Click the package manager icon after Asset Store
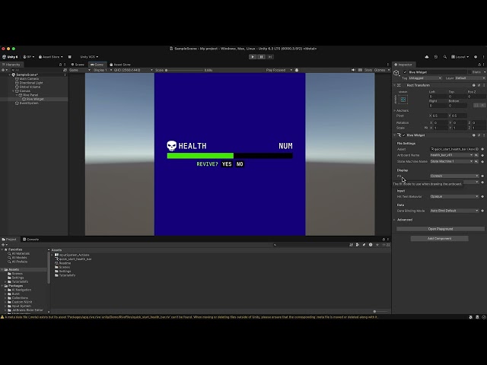 pyautogui.click(x=69, y=57)
